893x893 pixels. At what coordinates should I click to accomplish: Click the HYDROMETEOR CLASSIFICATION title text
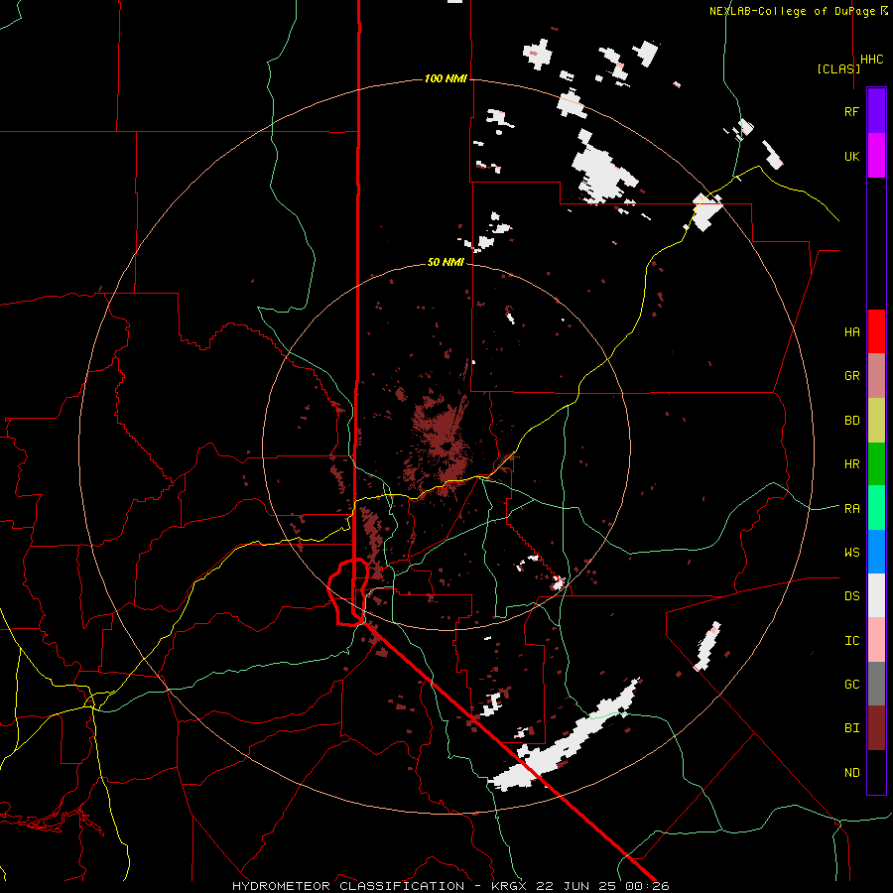(x=348, y=886)
